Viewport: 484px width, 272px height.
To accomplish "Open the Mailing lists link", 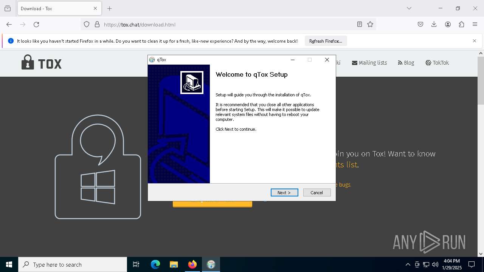I will 369,63.
